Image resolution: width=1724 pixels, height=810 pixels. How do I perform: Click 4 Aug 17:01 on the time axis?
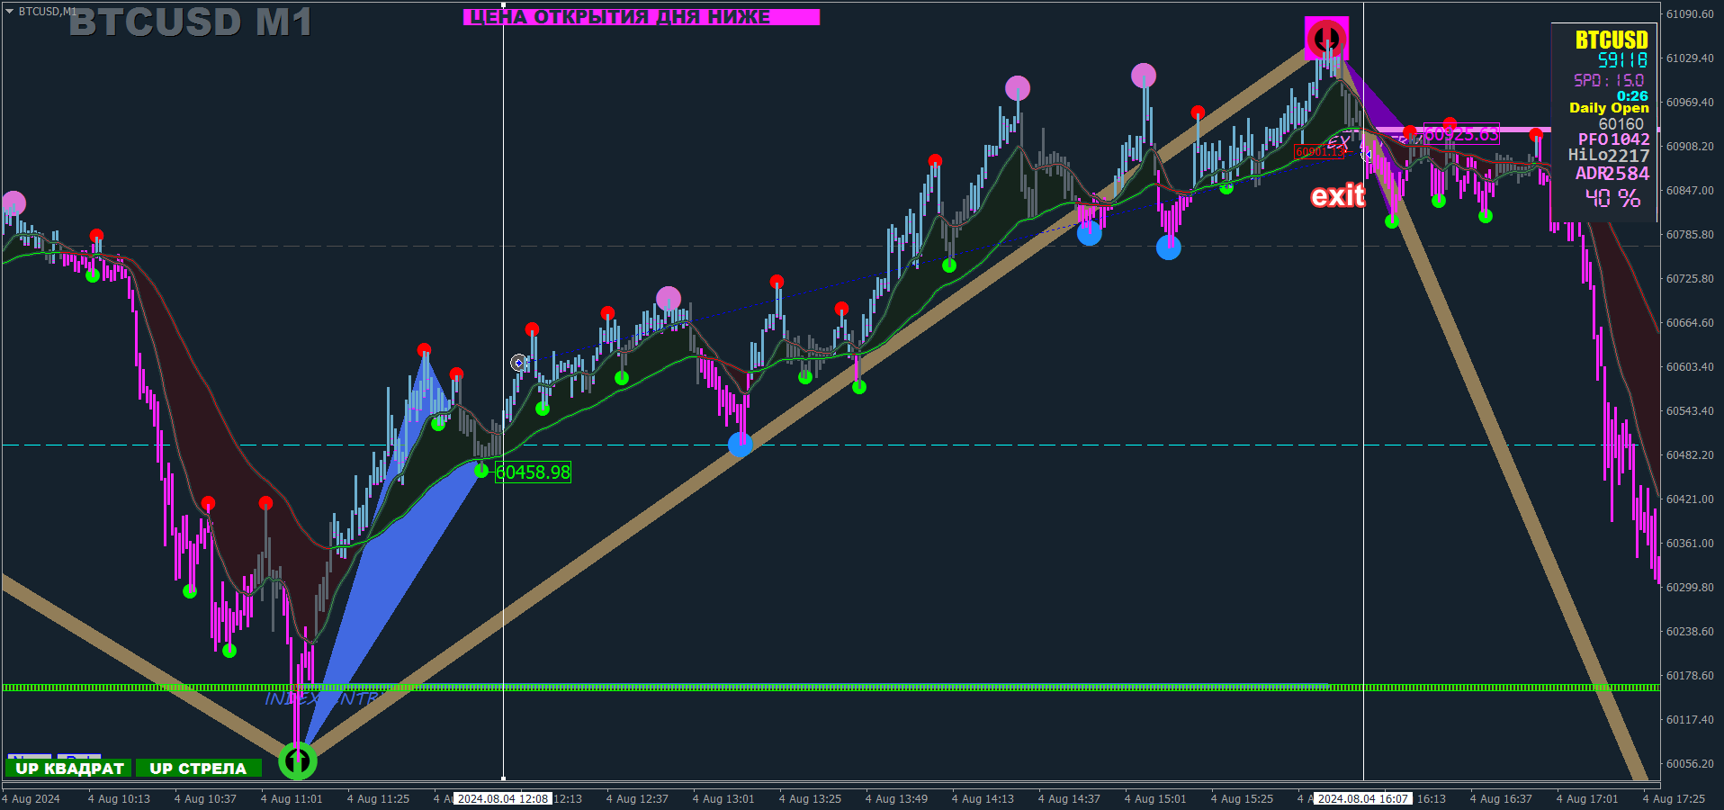[1587, 799]
